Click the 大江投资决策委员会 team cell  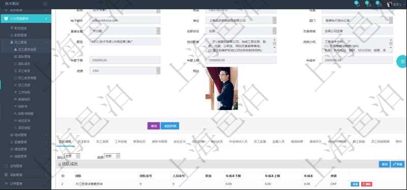tap(89, 184)
